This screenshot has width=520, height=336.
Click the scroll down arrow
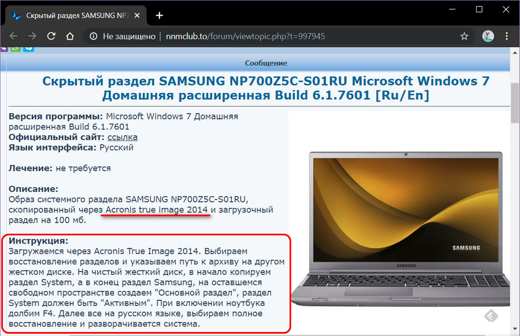coord(515,328)
